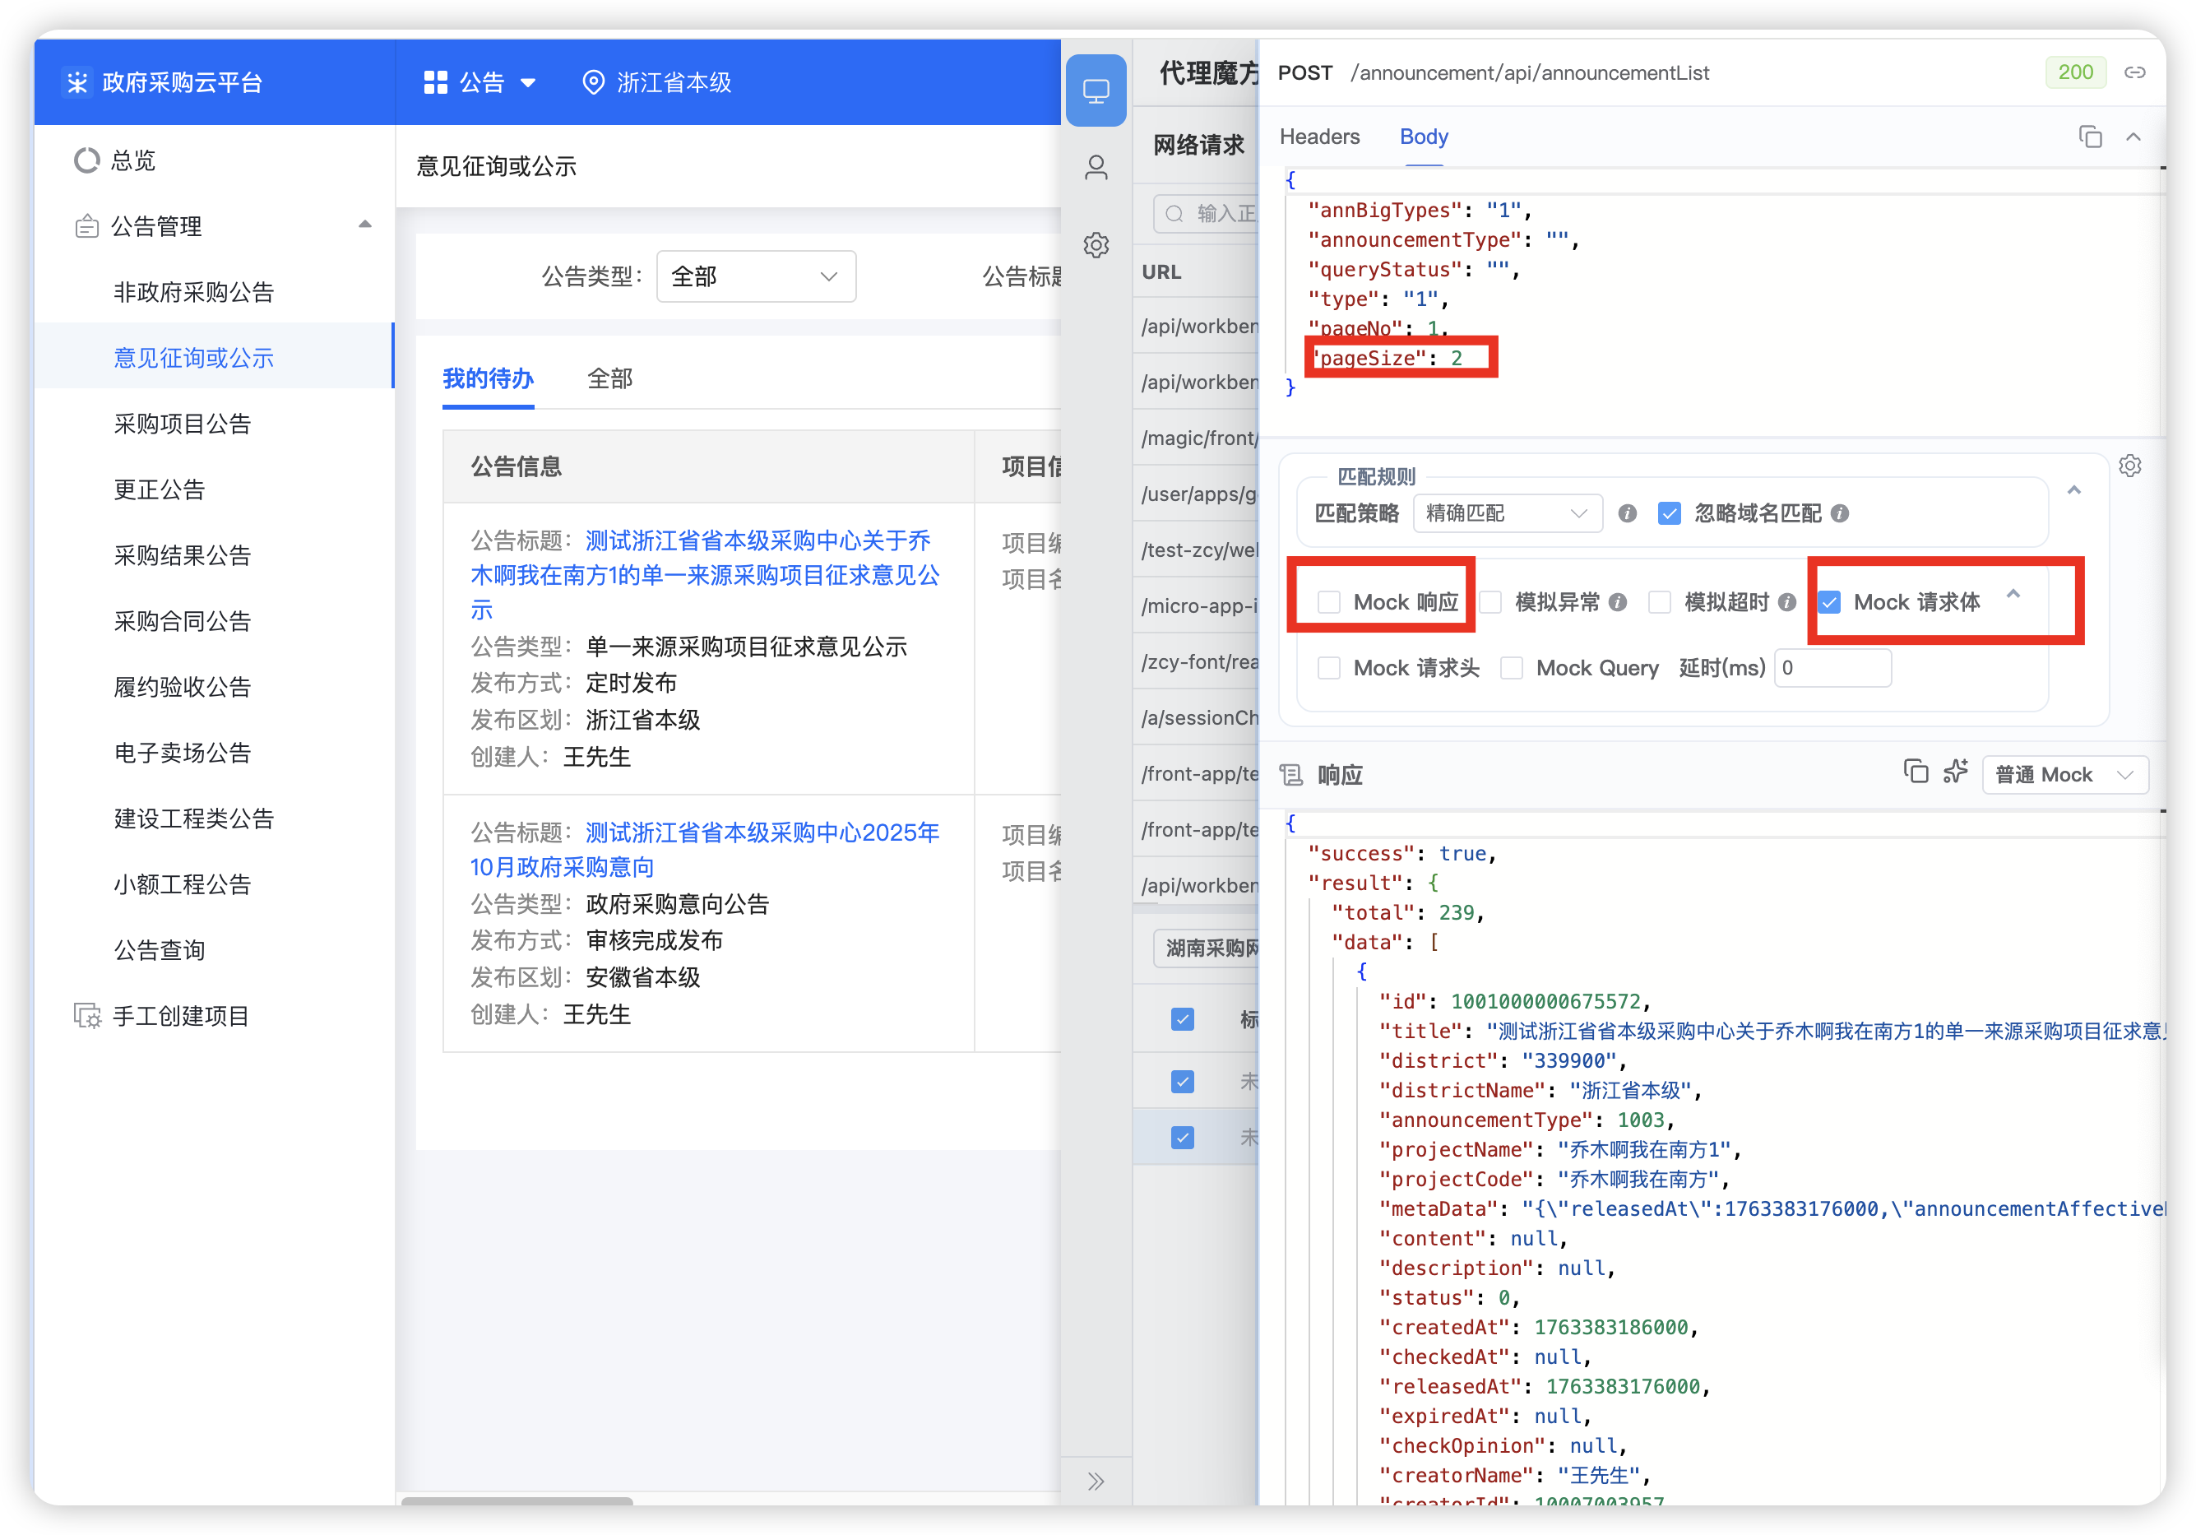Image resolution: width=2196 pixels, height=1535 pixels.
Task: Open 采购项目公告 menu item
Action: [x=182, y=424]
